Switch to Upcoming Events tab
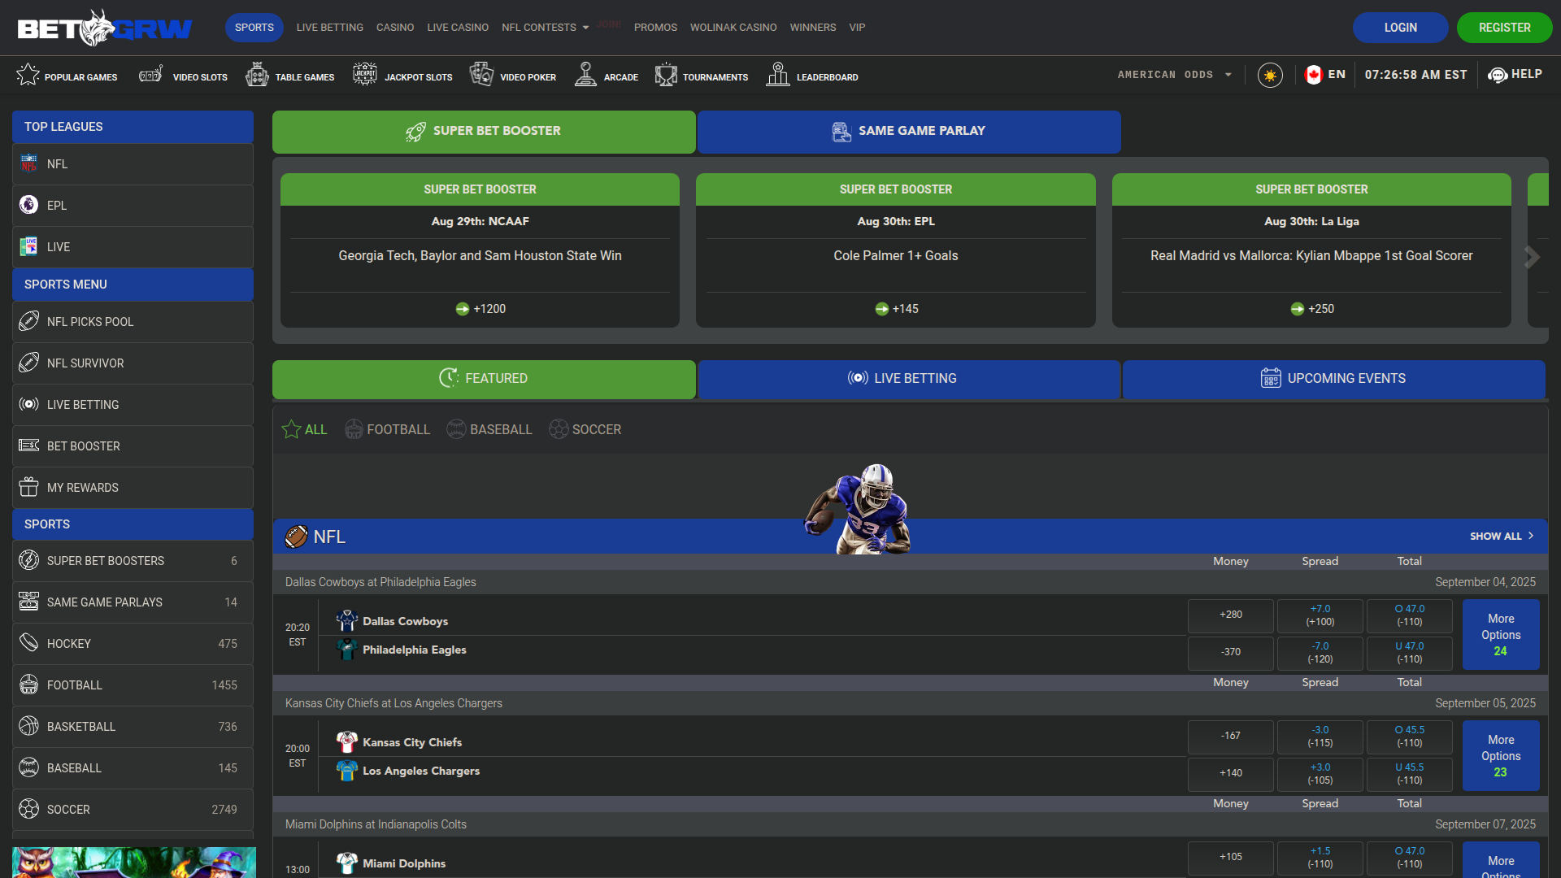The height and width of the screenshot is (878, 1561). click(x=1333, y=379)
